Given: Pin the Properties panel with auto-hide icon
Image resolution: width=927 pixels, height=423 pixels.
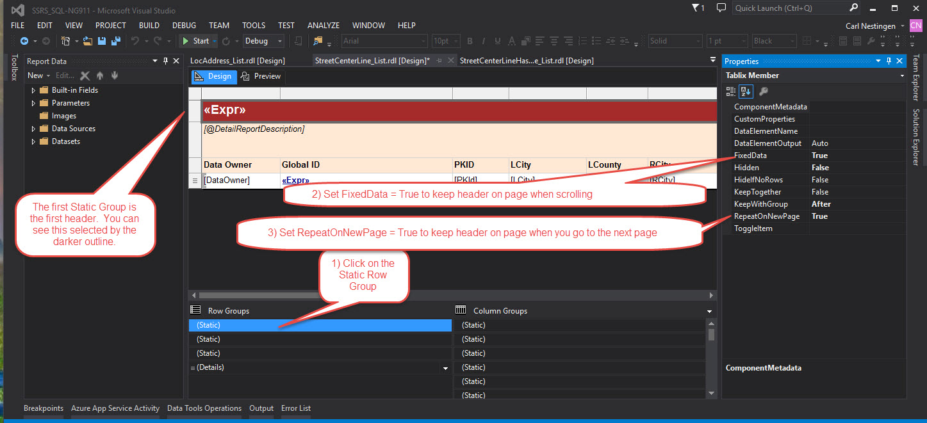Looking at the screenshot, I should click(x=889, y=61).
